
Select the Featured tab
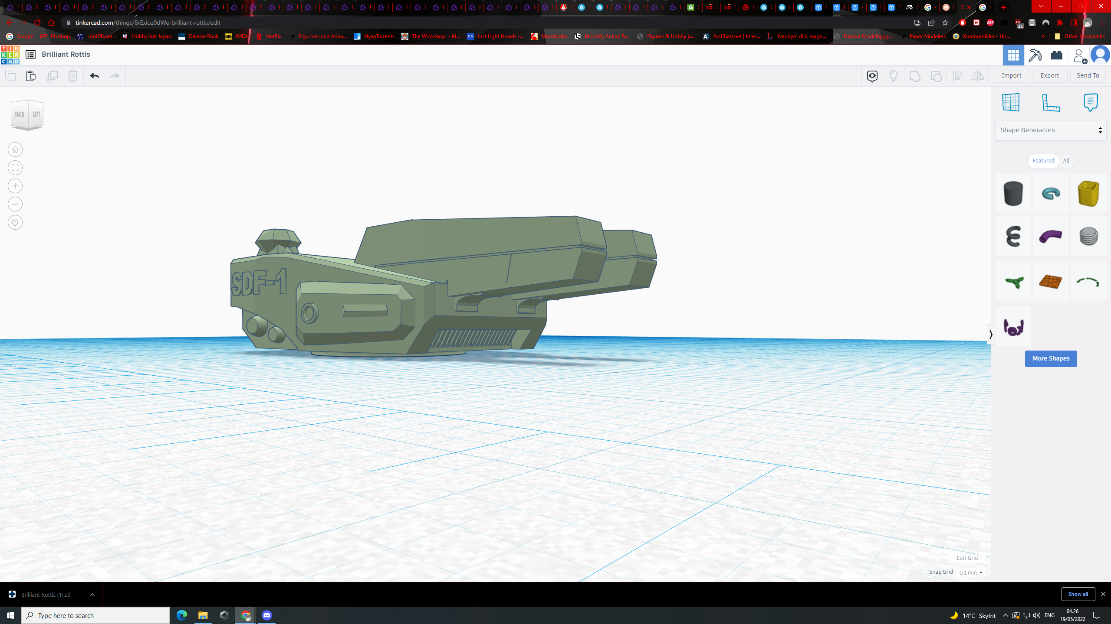pyautogui.click(x=1043, y=161)
